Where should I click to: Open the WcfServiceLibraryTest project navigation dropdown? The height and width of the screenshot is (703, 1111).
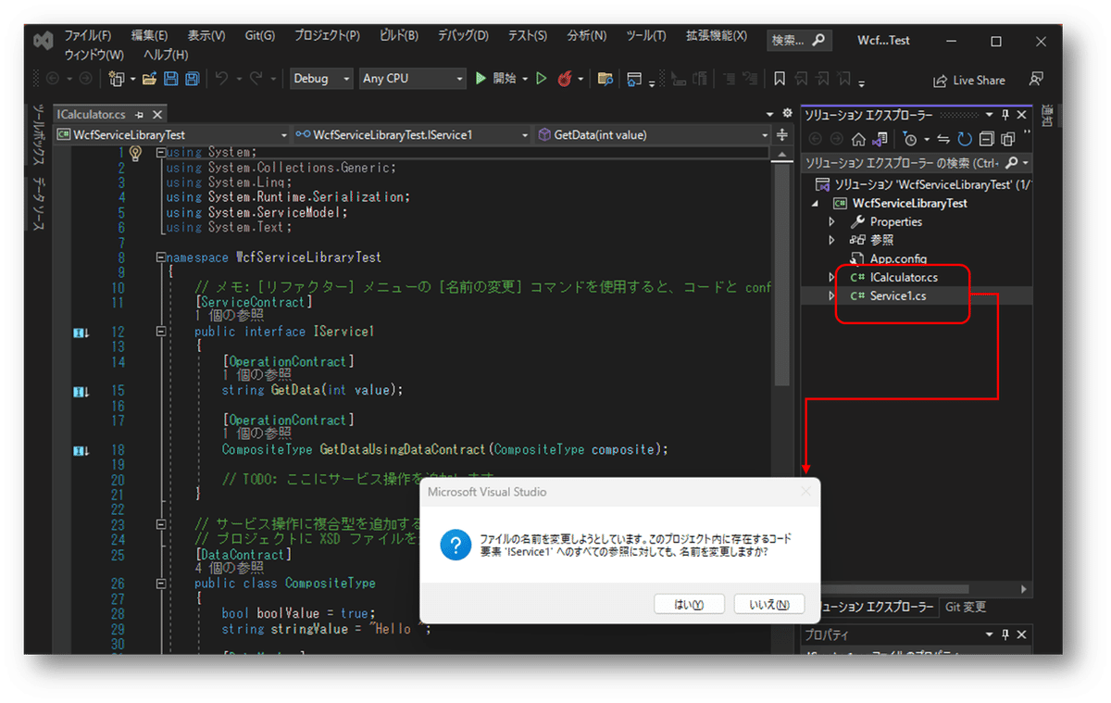coord(172,134)
